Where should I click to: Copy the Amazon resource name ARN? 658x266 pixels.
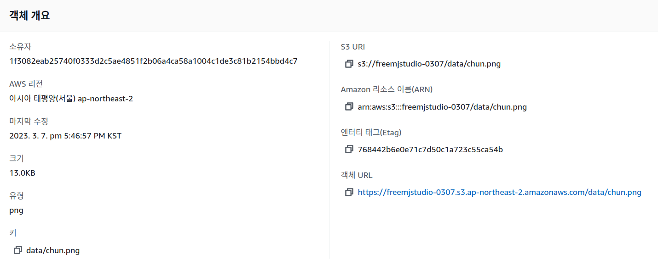(x=349, y=107)
